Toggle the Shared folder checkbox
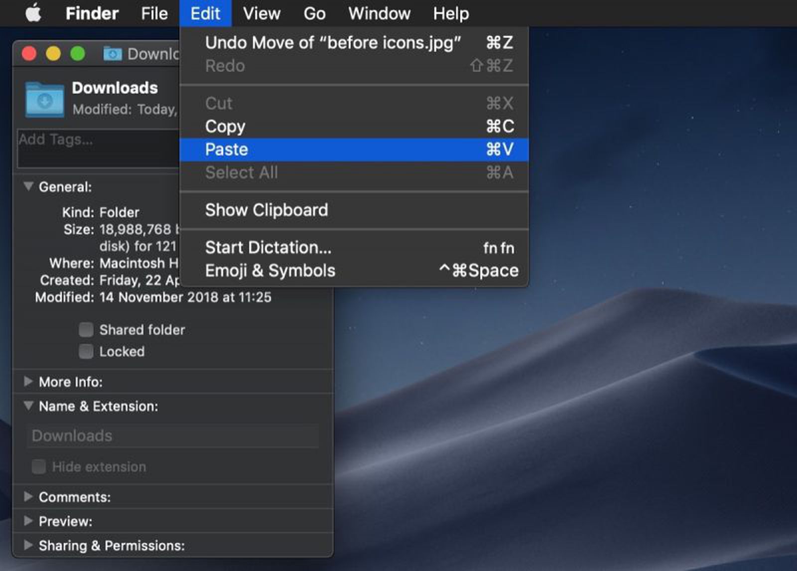 (x=86, y=329)
